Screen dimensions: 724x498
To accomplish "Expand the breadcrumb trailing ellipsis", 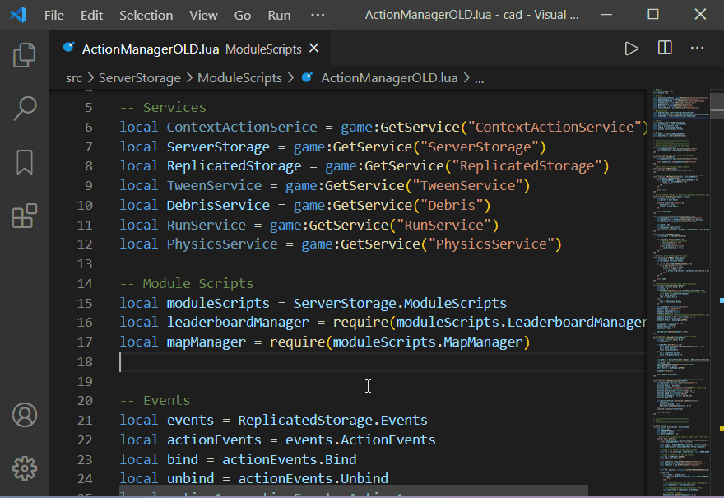I will tap(480, 79).
